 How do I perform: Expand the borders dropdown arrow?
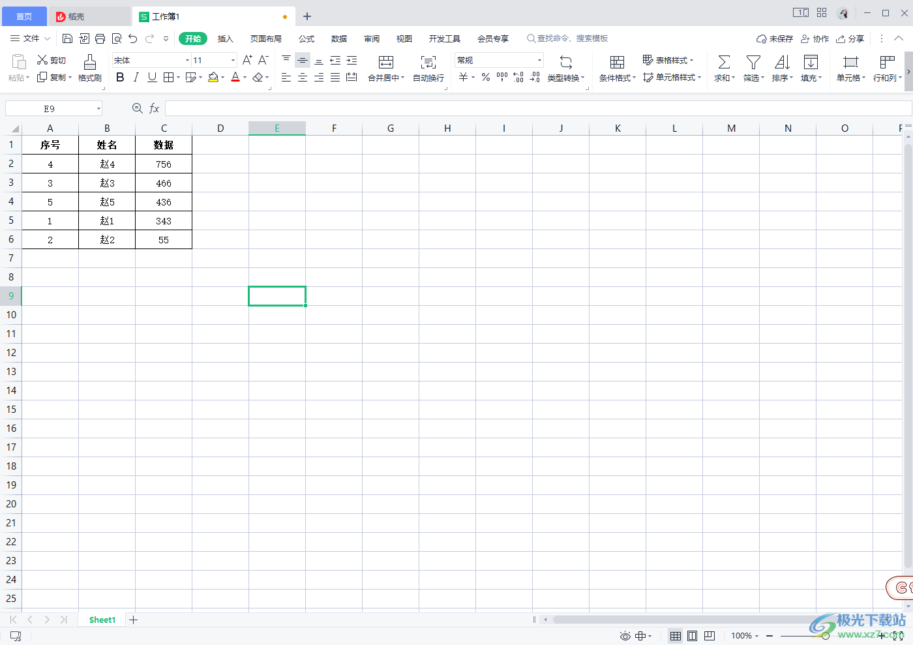[x=178, y=78]
